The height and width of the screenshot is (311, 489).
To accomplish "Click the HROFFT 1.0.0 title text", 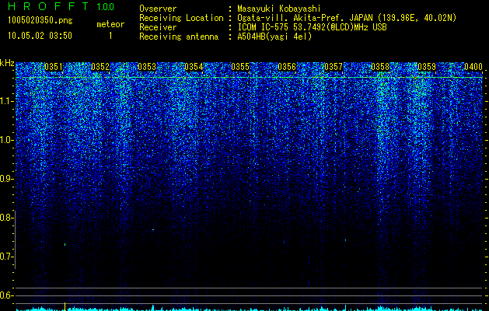I will point(61,6).
